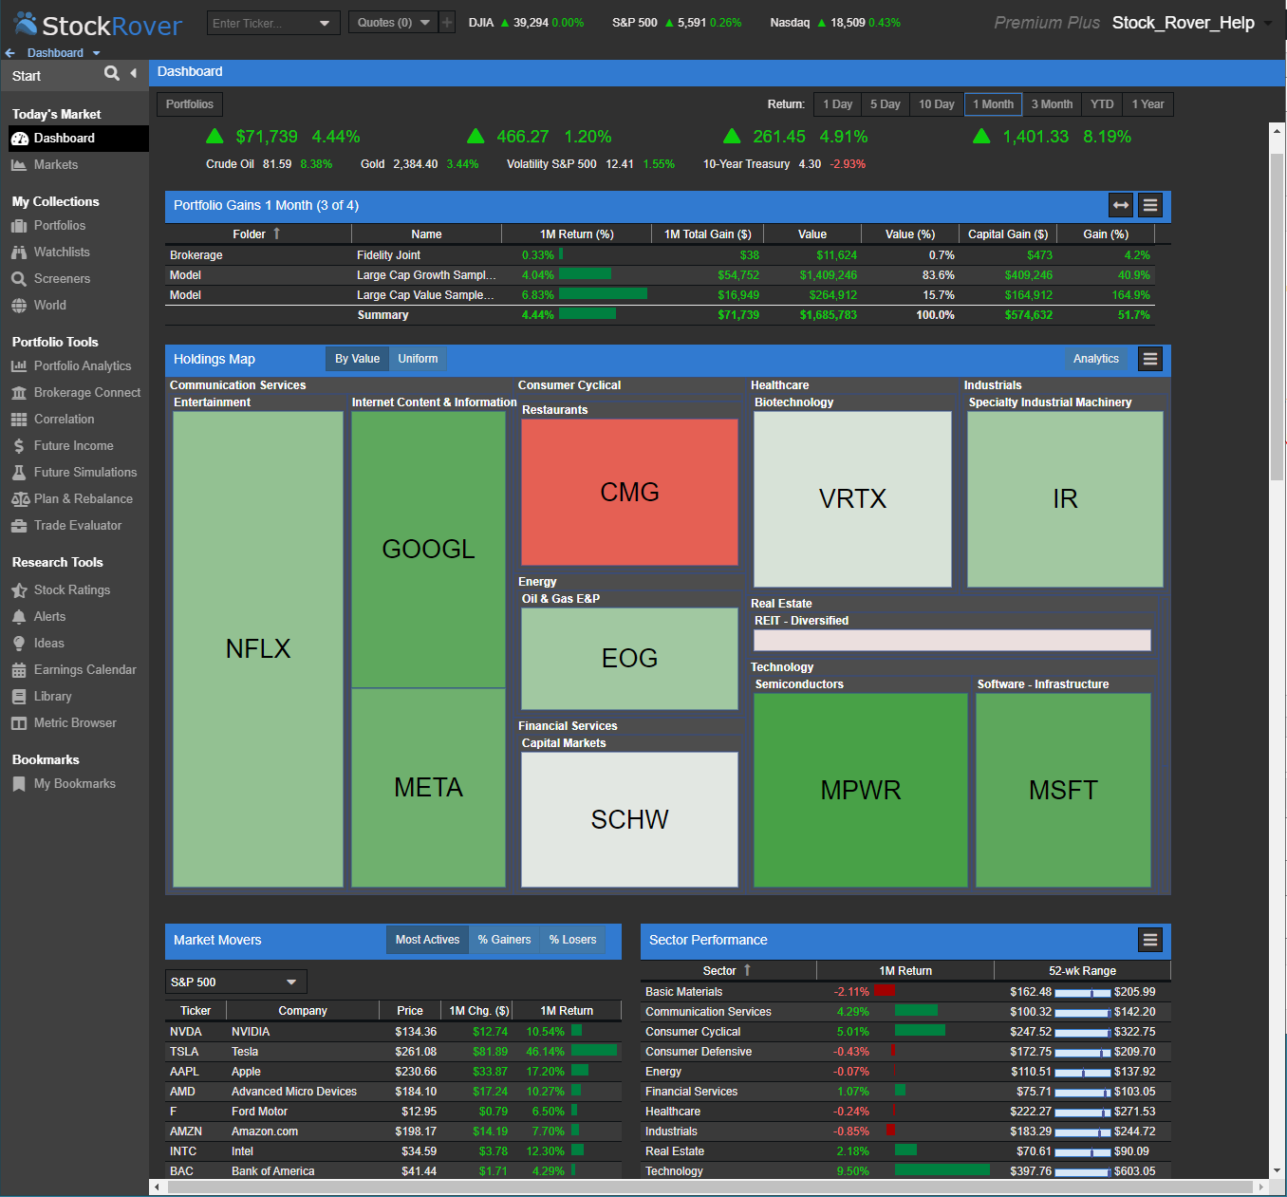Set return period to 5 Day
Screen dimensions: 1287x1197
point(886,104)
